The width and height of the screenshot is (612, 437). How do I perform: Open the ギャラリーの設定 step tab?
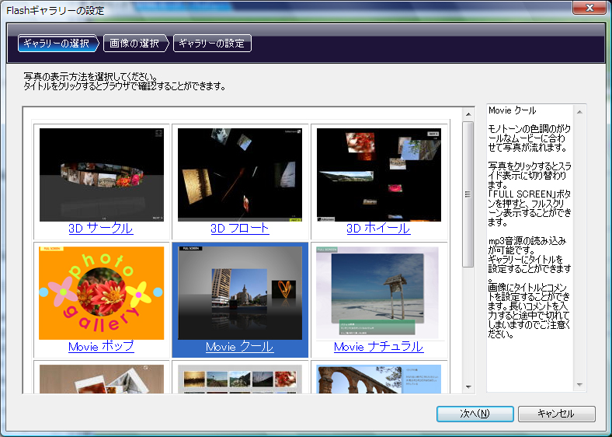212,43
